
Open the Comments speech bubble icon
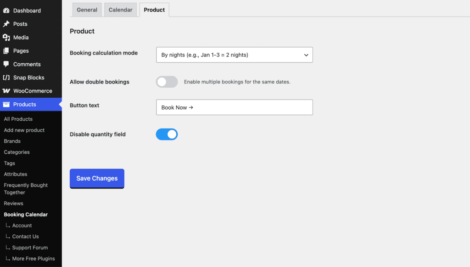tap(6, 64)
